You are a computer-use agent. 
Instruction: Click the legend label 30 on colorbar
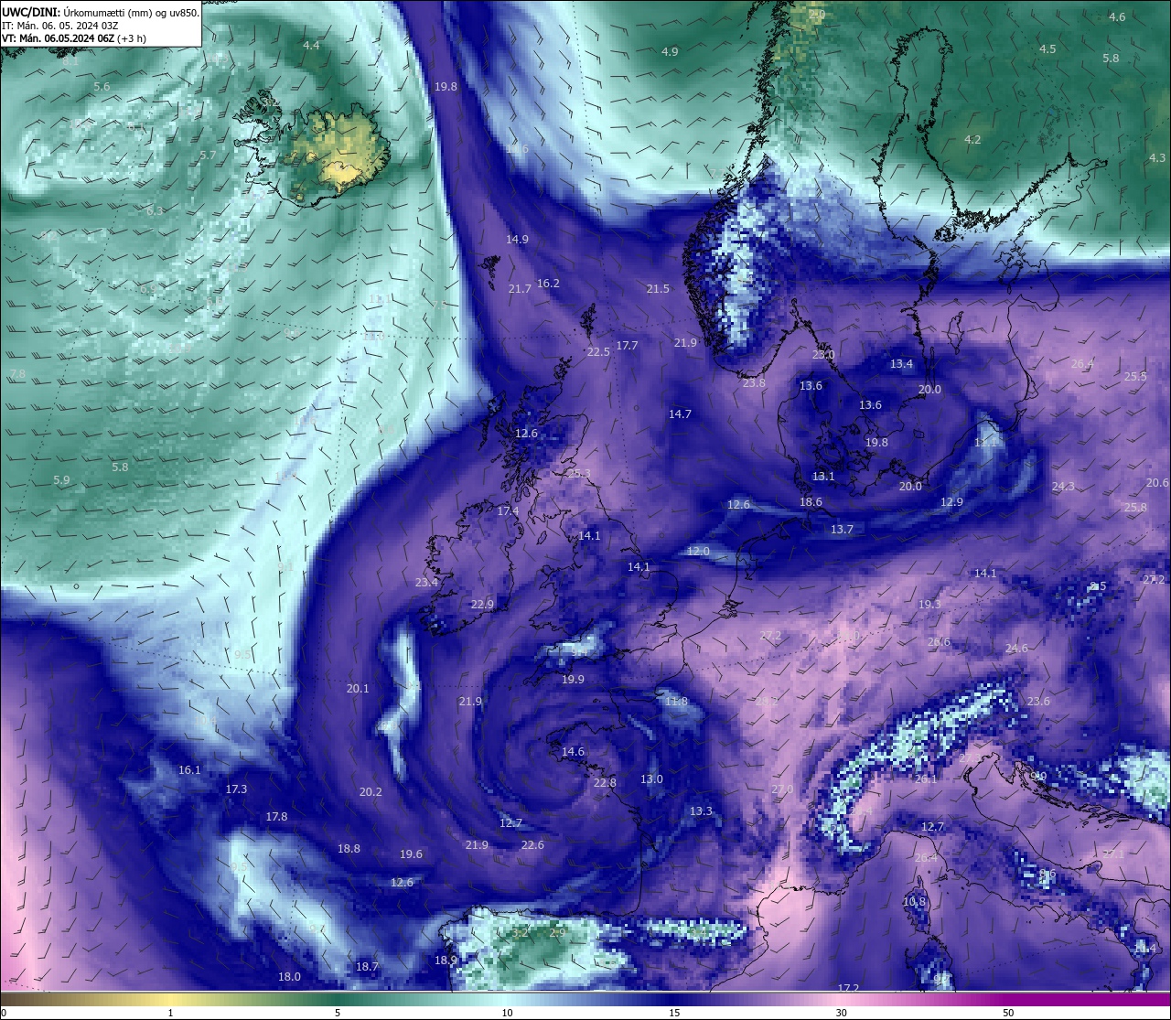coord(841,1013)
